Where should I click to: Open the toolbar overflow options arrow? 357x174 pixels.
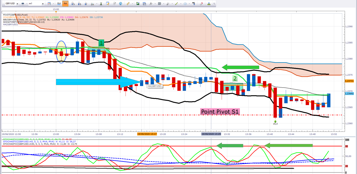pyautogui.click(x=214, y=4)
